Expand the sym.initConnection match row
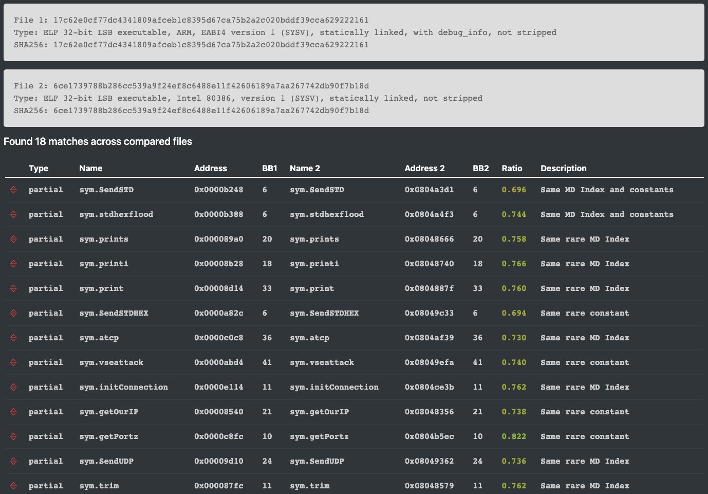Viewport: 708px width, 494px height. click(x=13, y=387)
